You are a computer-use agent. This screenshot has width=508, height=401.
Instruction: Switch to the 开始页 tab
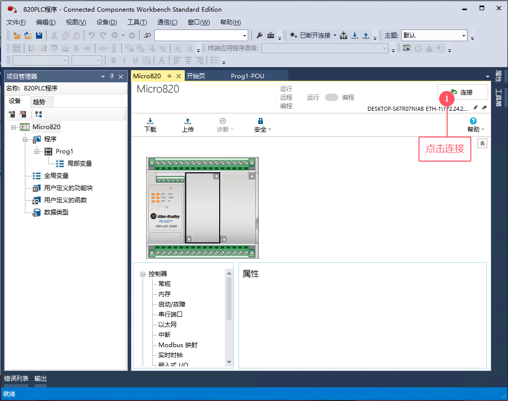click(x=196, y=76)
